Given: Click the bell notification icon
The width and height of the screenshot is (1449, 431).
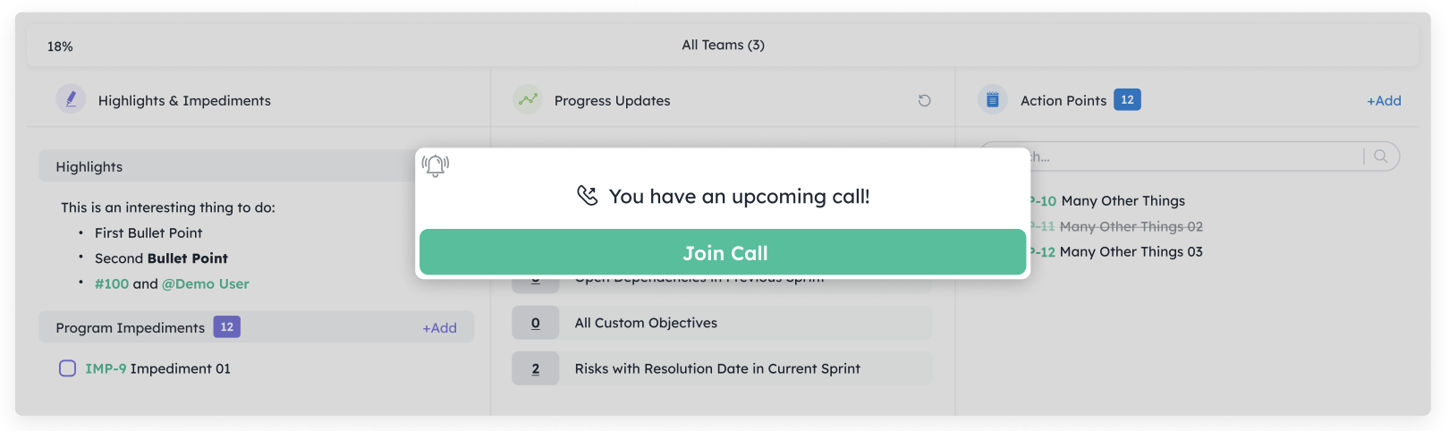Looking at the screenshot, I should point(436,165).
